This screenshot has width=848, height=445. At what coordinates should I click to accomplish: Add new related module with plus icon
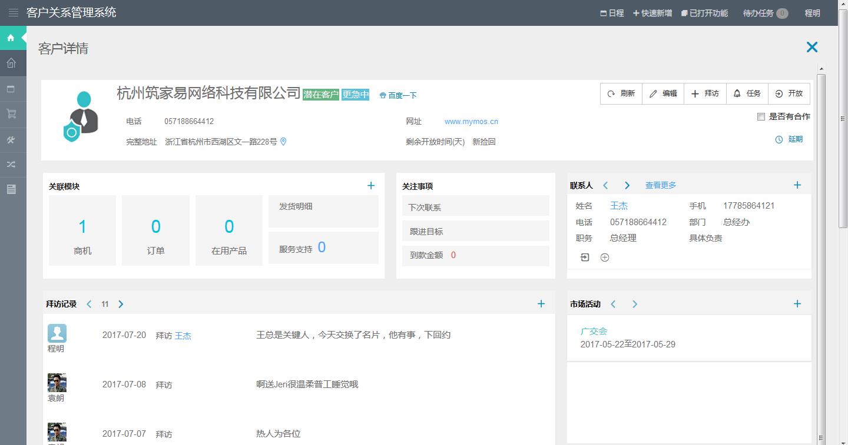[x=371, y=186]
